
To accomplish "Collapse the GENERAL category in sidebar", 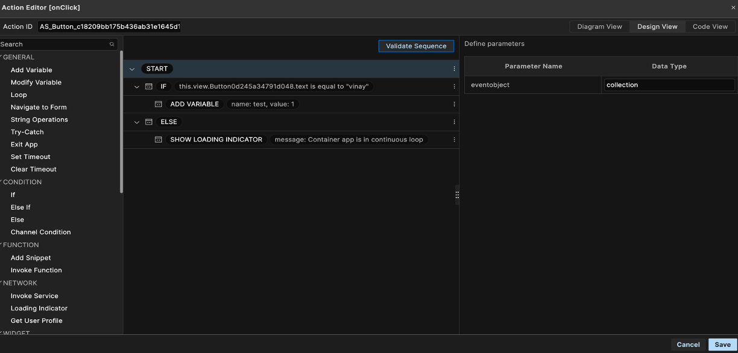I will [2, 57].
